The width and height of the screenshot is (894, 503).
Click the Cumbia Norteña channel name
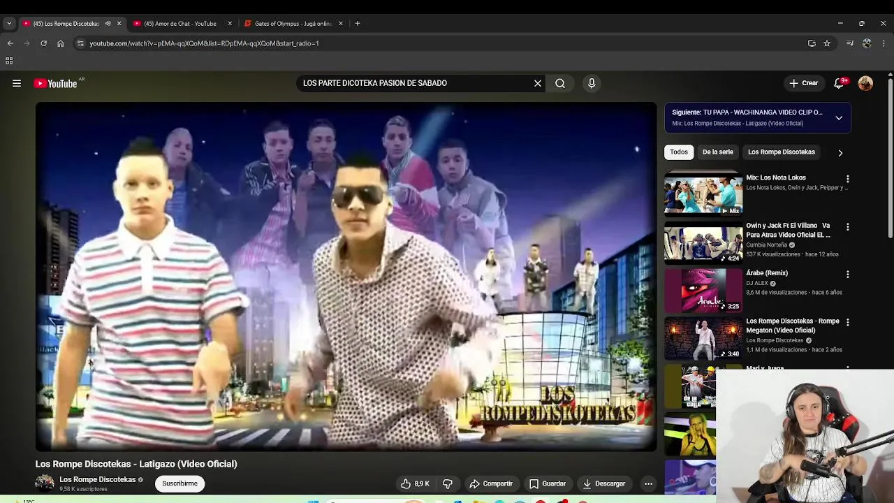(x=766, y=245)
